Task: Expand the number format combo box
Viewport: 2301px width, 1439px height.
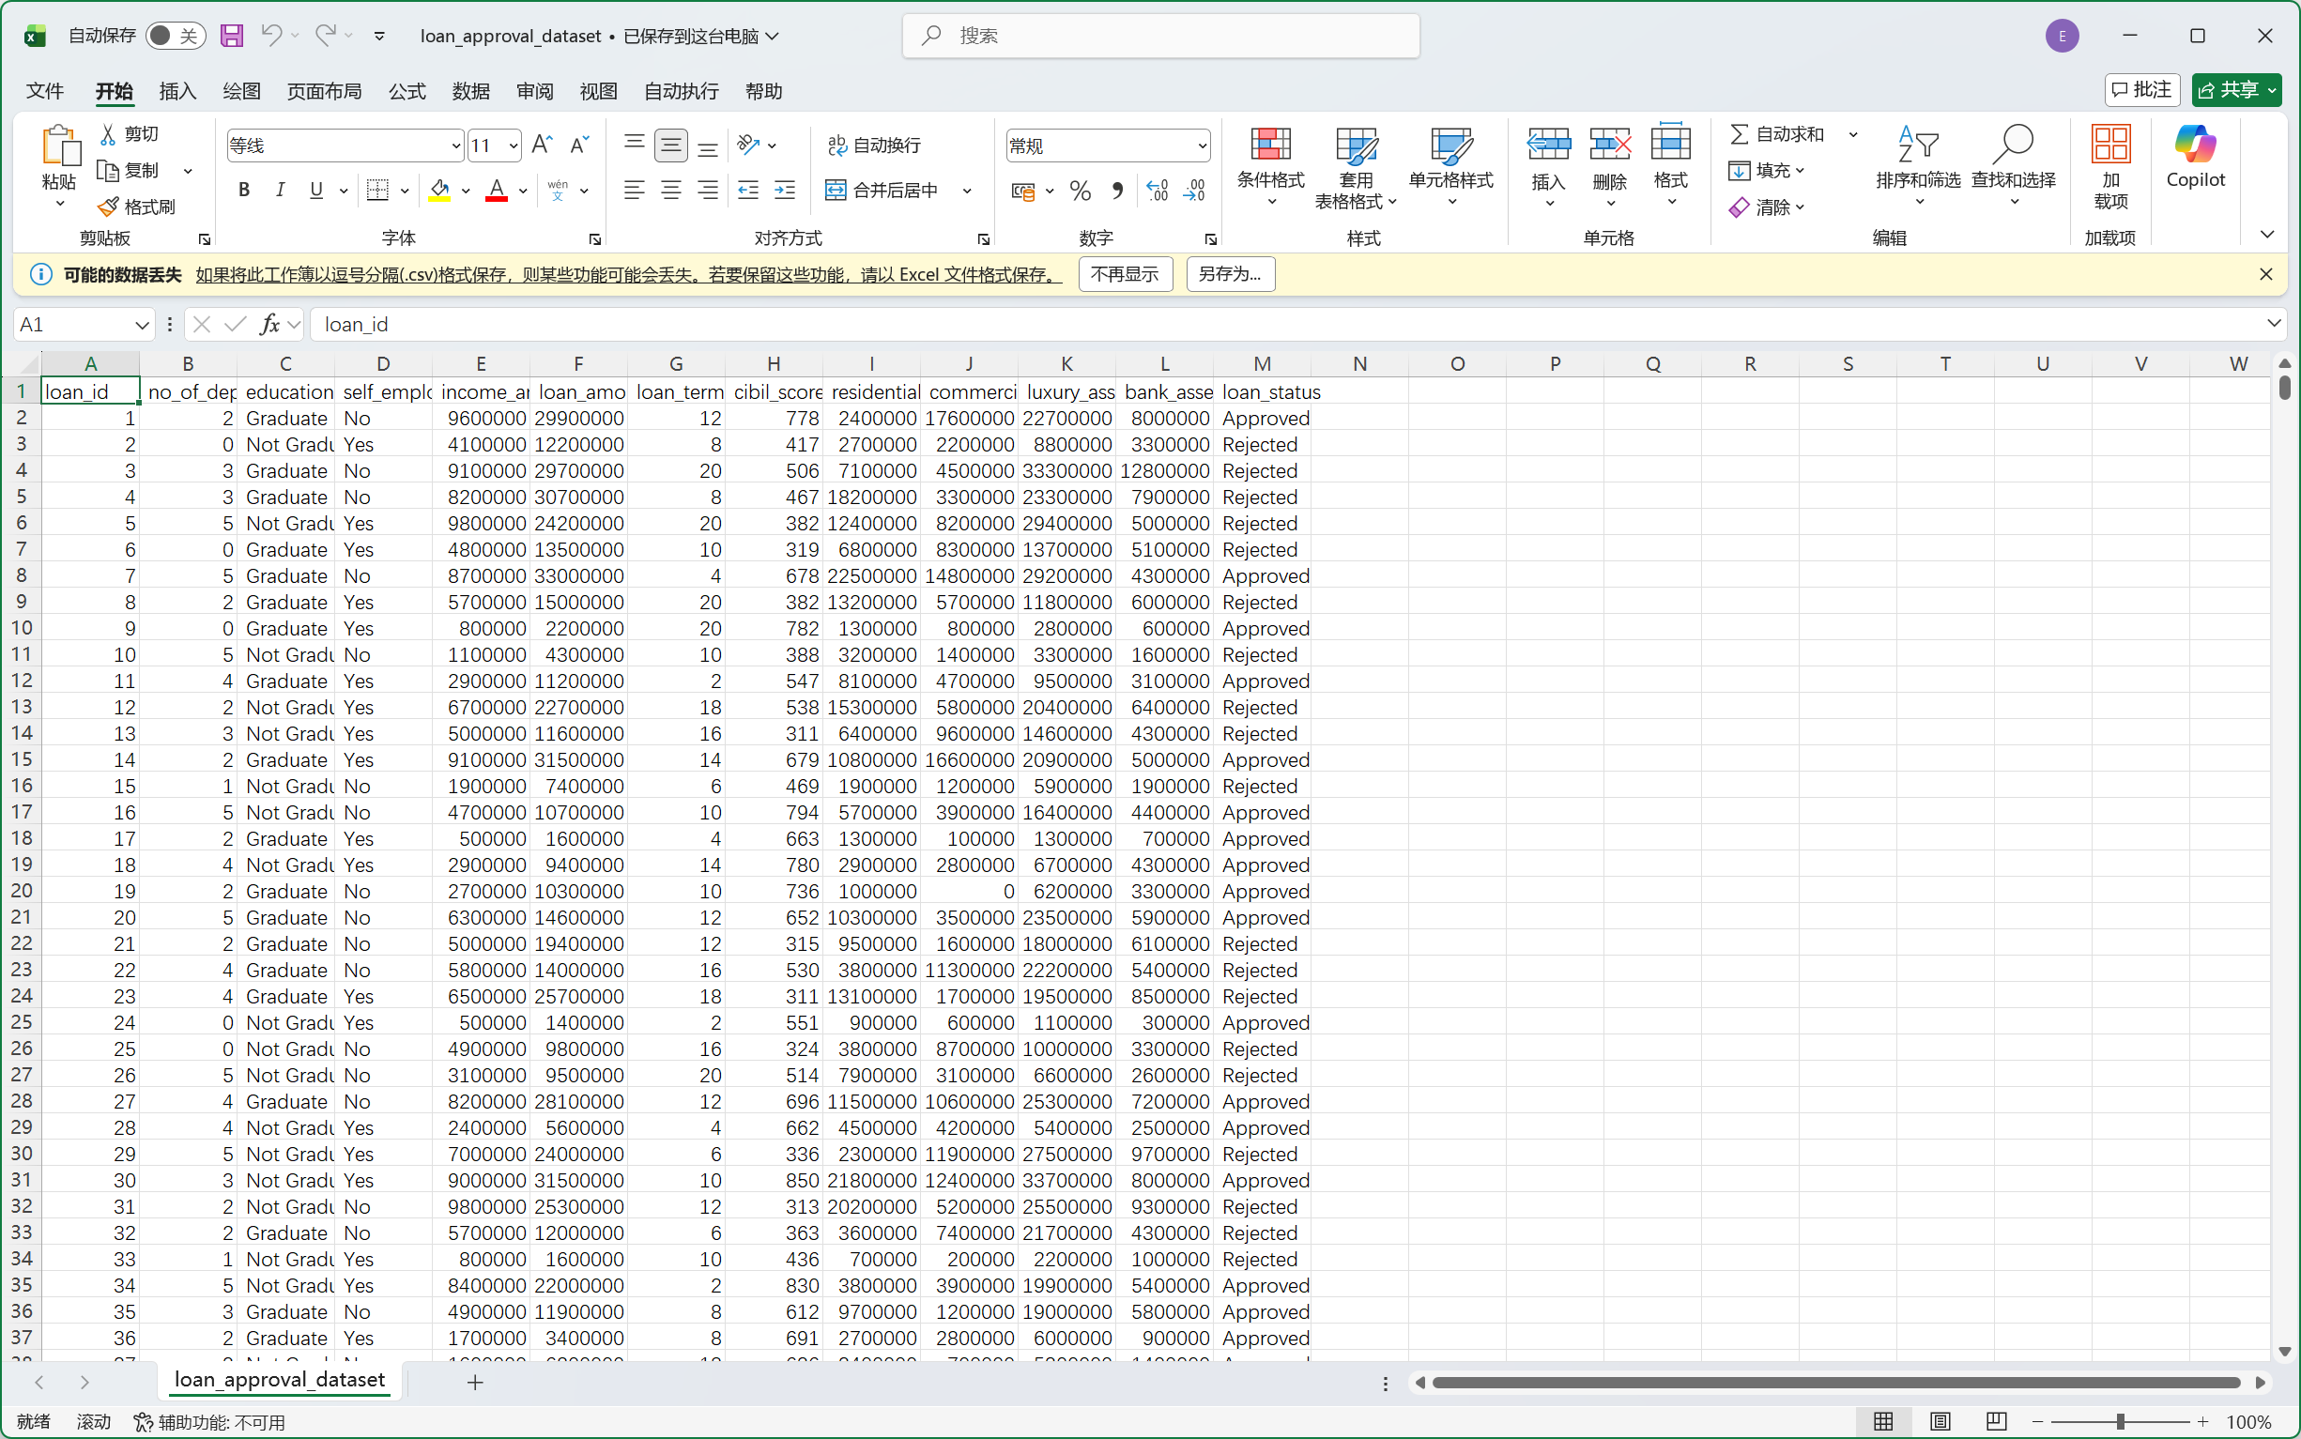Action: (x=1202, y=145)
